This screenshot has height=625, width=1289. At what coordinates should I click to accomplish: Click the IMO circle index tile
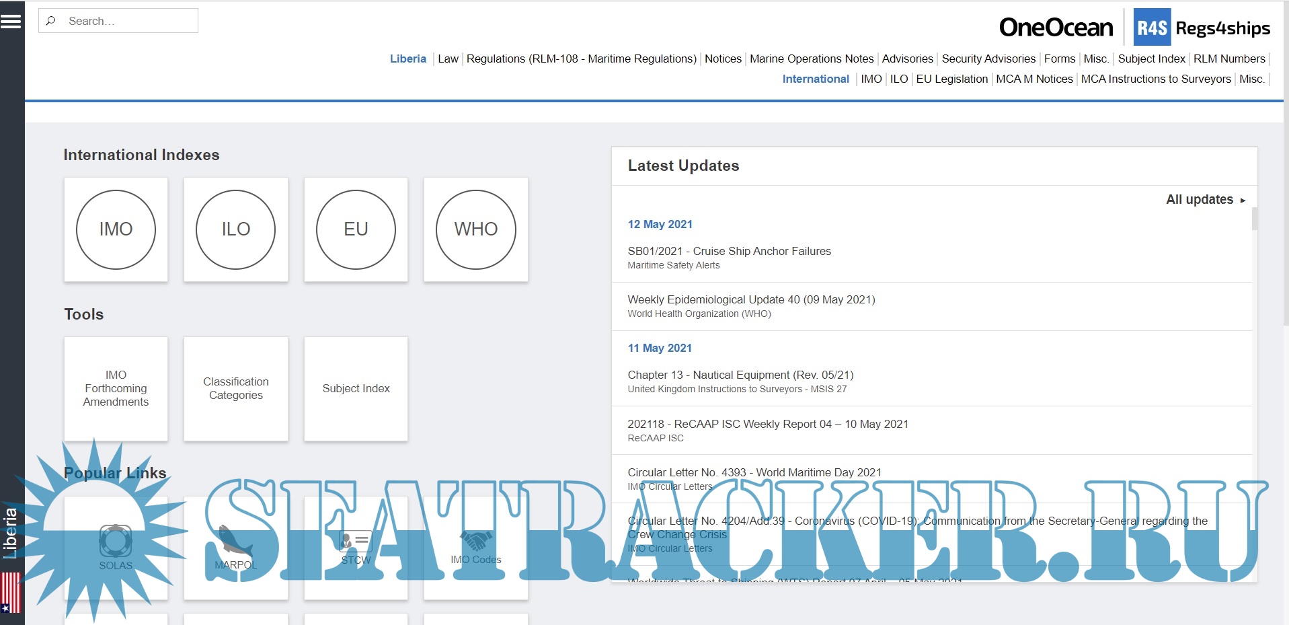coord(116,229)
